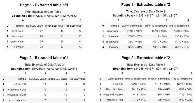Click the '73/97 = 75%' cell

[135, 36]
